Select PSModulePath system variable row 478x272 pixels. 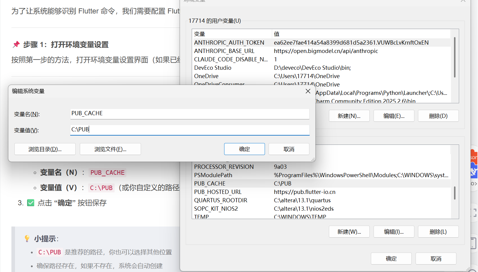click(x=321, y=175)
